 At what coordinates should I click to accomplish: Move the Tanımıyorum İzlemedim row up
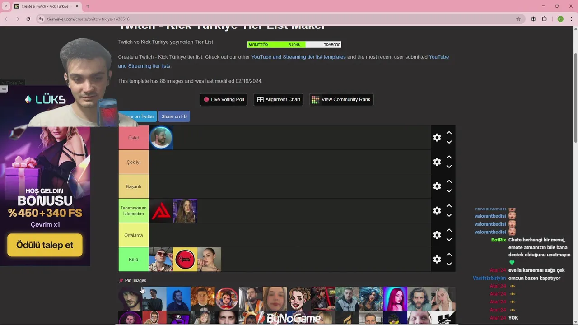click(449, 206)
